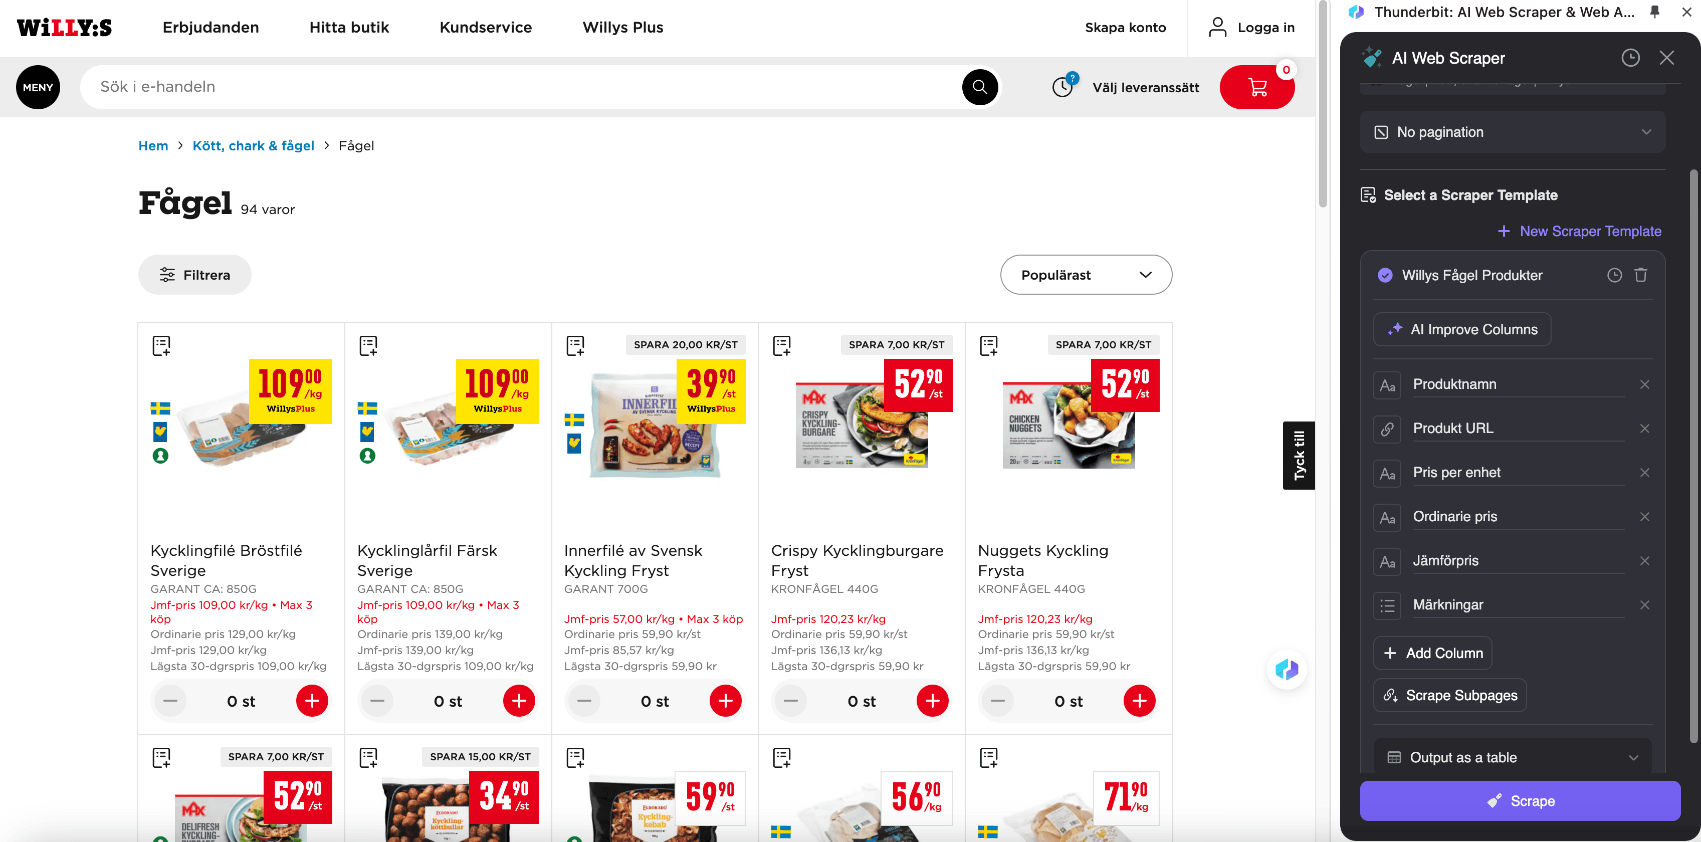The image size is (1701, 842).
Task: Click the Sök i e-handeln search field
Action: [x=522, y=87]
